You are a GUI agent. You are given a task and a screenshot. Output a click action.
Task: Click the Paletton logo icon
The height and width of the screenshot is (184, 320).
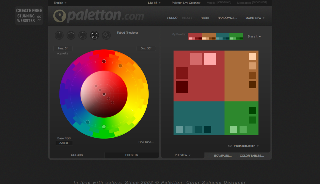[60, 16]
